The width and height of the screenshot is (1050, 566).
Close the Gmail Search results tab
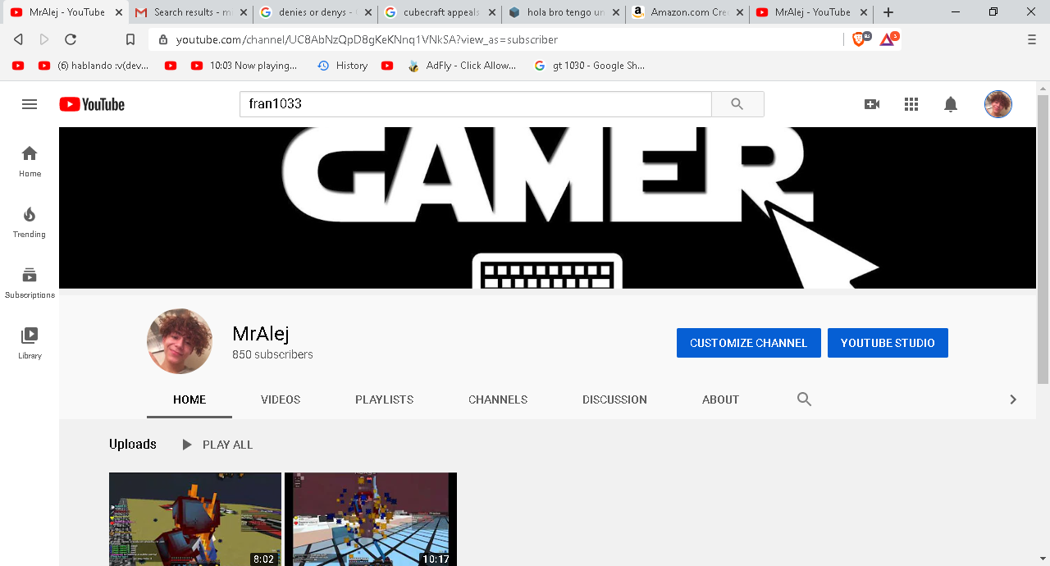pyautogui.click(x=244, y=12)
